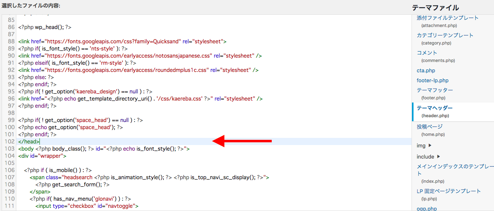Click the is_mobile() condition line
494x211 pixels.
point(58,170)
